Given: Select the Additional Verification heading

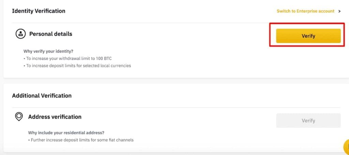Looking at the screenshot, I should point(42,95).
